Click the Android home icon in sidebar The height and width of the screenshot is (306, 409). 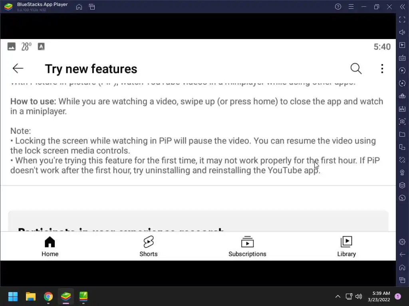click(x=402, y=267)
